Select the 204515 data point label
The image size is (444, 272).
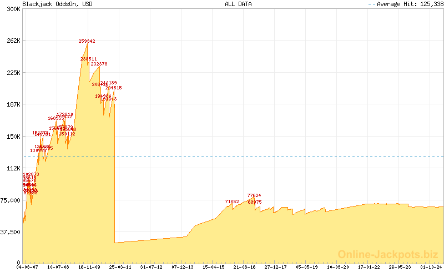(114, 88)
